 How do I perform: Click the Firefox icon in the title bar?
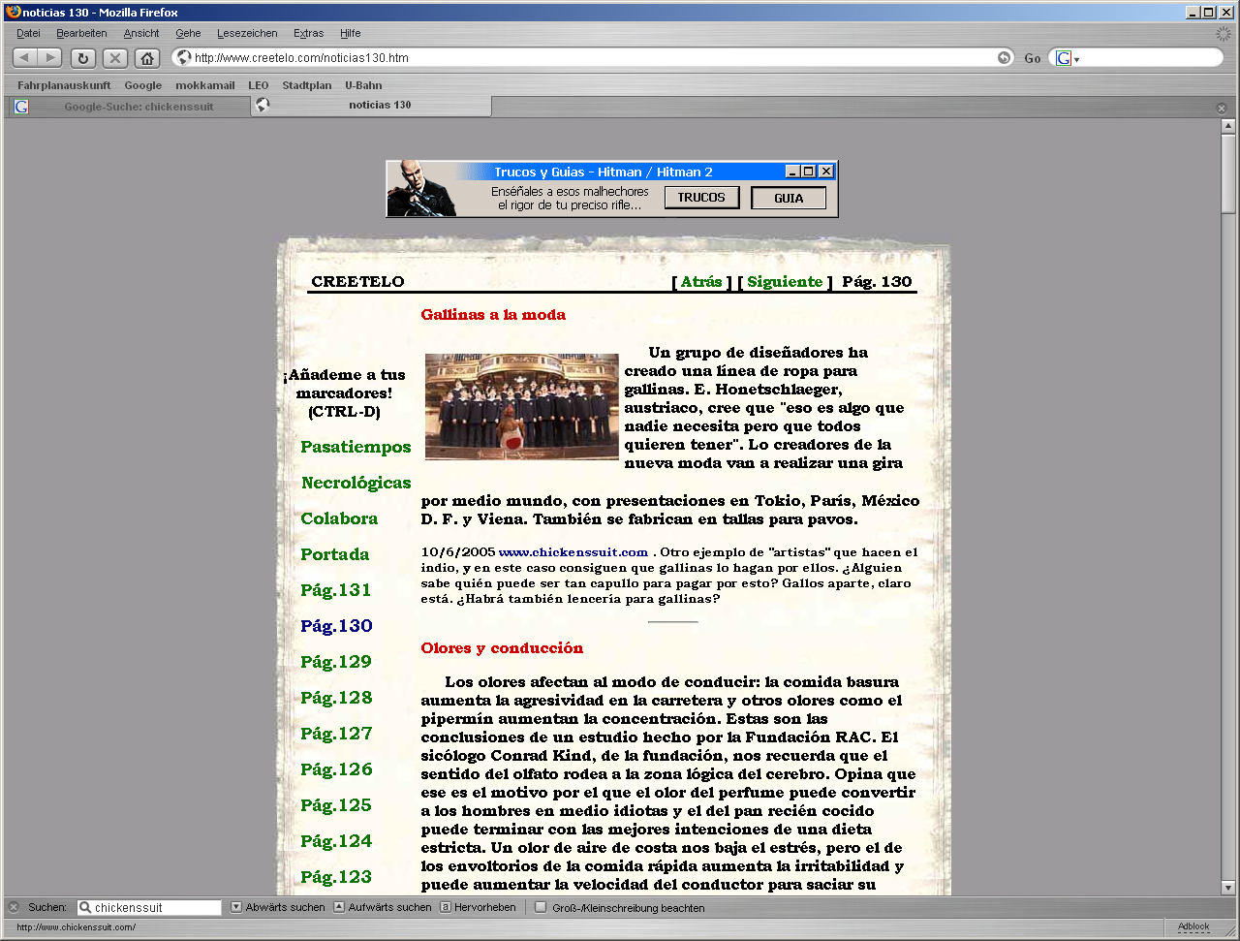13,12
